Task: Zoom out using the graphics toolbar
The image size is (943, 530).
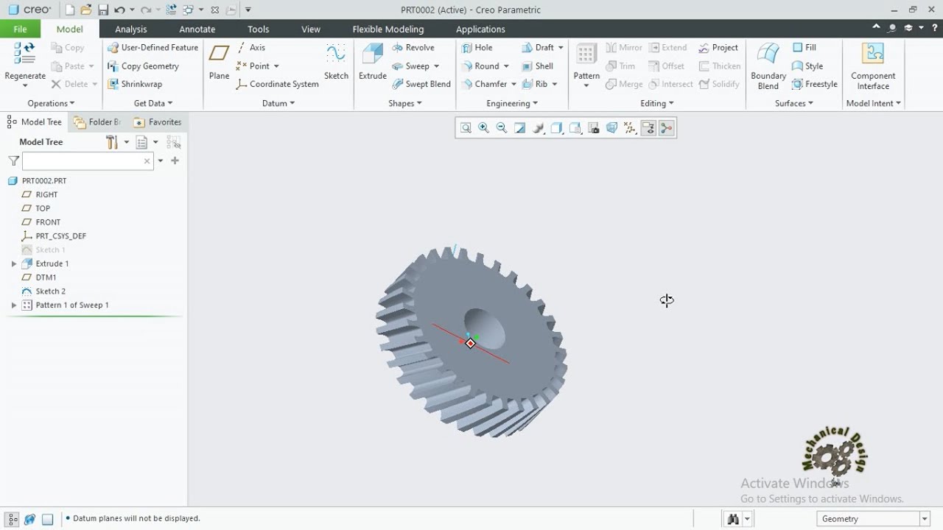Action: [502, 128]
